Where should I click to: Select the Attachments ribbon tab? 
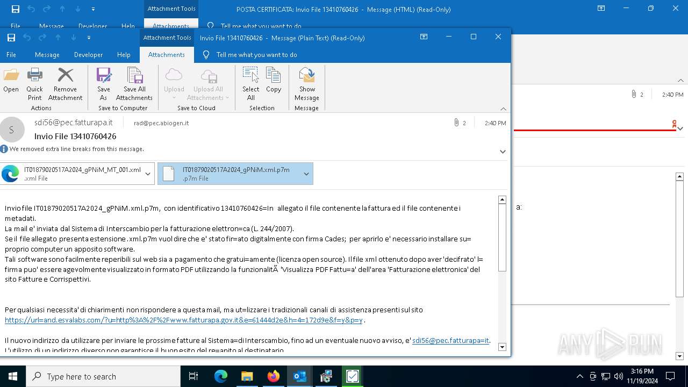click(167, 55)
